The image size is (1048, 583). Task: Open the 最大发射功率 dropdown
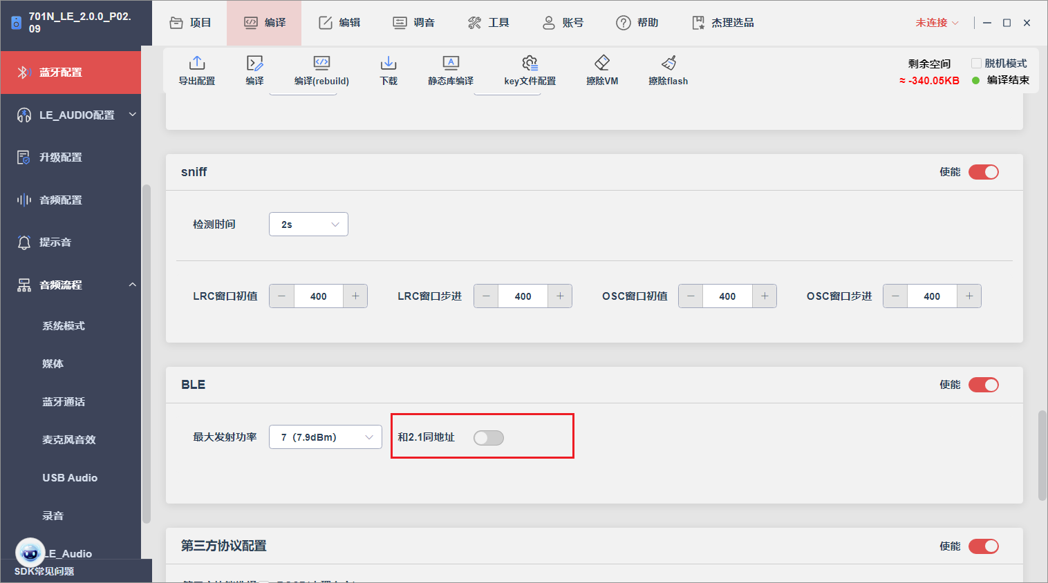[x=326, y=437]
